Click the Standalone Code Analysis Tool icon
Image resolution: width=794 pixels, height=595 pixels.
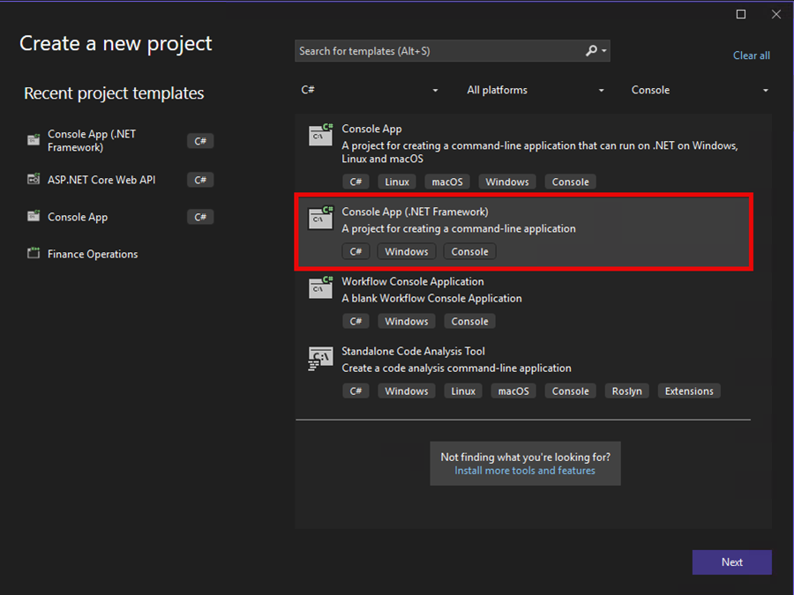[x=319, y=357]
